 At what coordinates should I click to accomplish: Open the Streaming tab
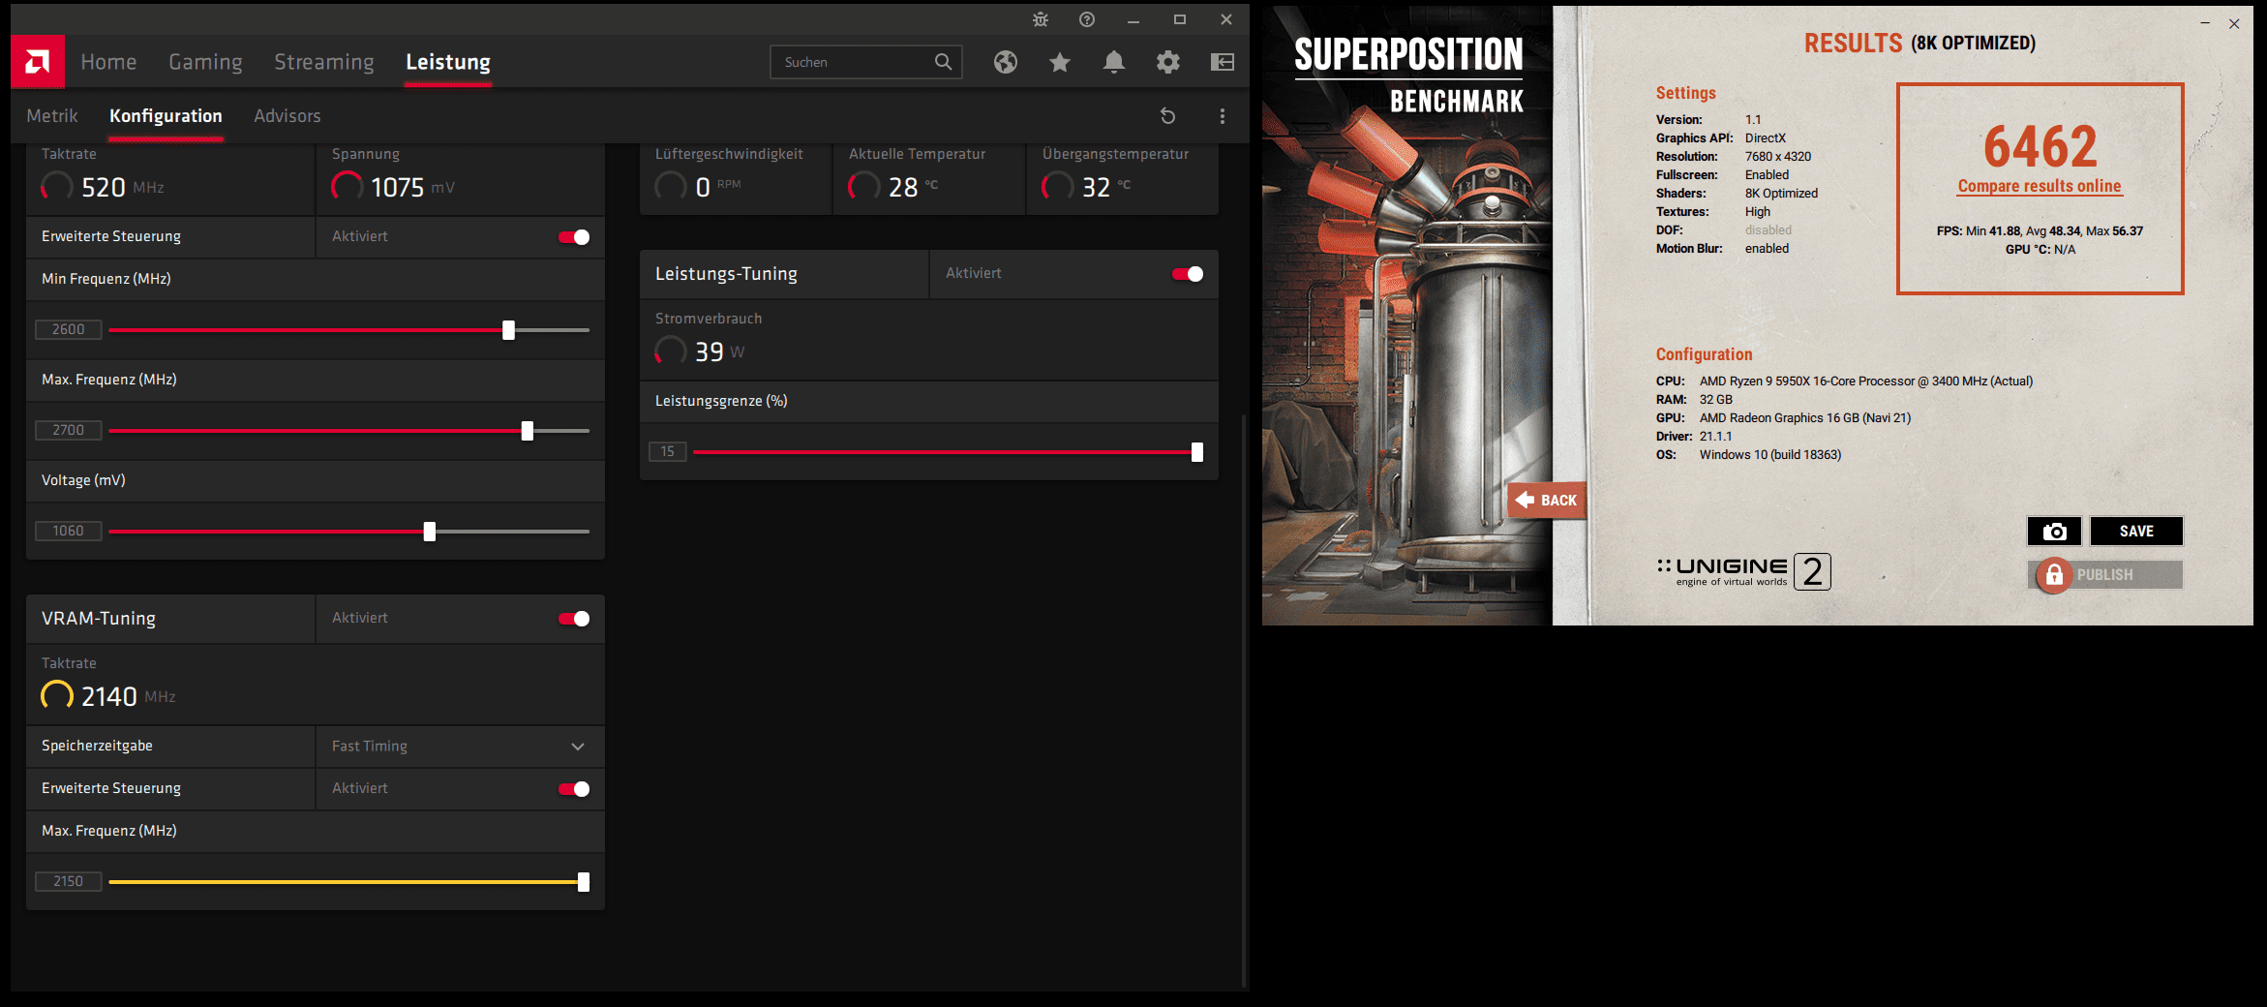coord(324,62)
